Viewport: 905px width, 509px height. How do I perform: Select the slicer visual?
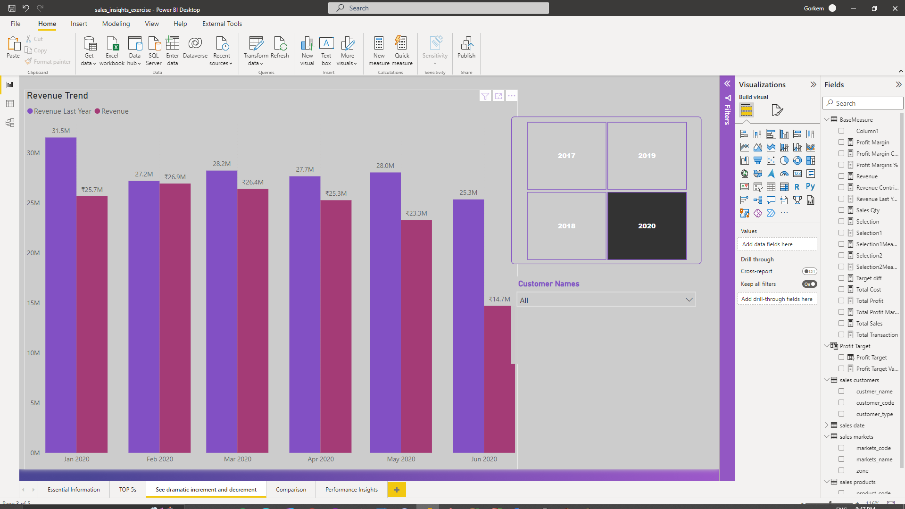coord(757,187)
